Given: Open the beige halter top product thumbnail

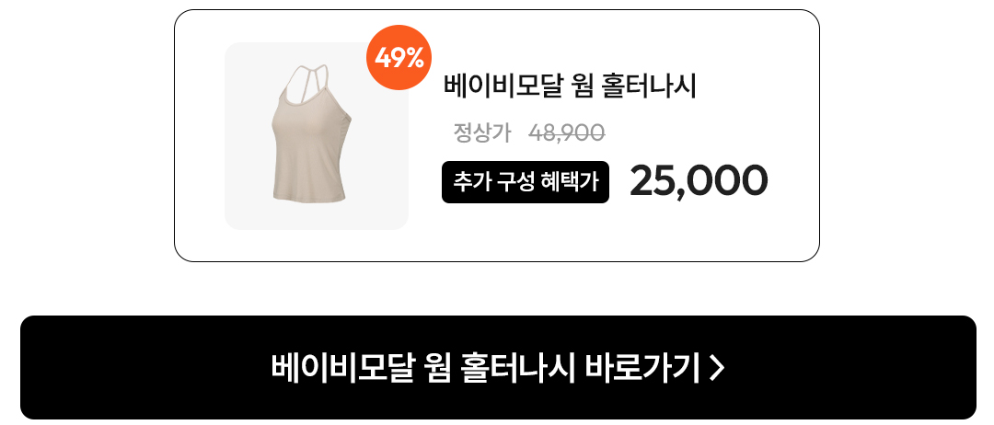Looking at the screenshot, I should pos(317,135).
